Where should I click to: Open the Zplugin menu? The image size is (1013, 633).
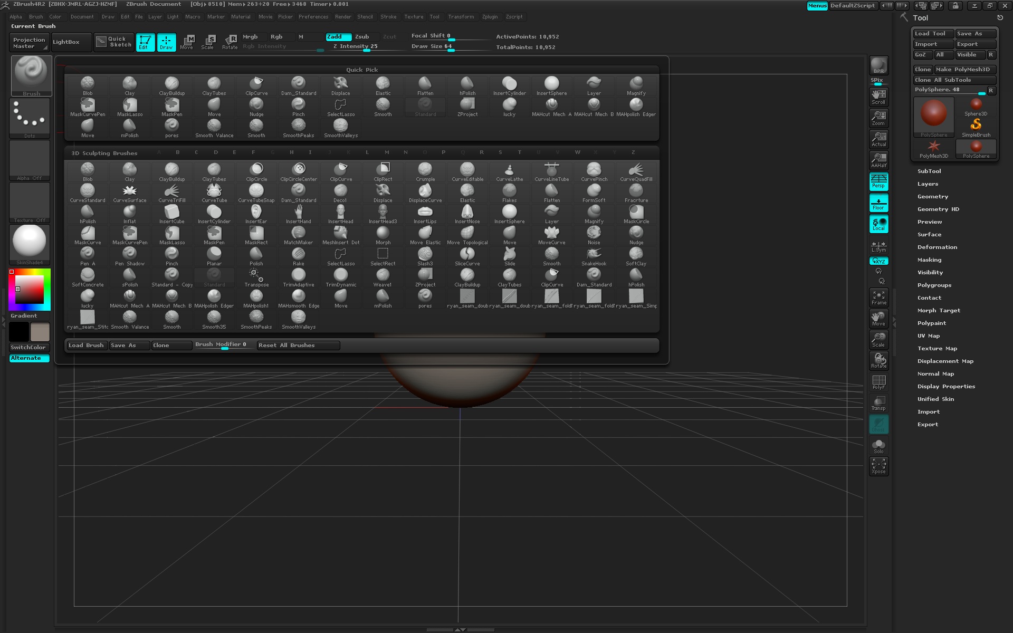[490, 17]
